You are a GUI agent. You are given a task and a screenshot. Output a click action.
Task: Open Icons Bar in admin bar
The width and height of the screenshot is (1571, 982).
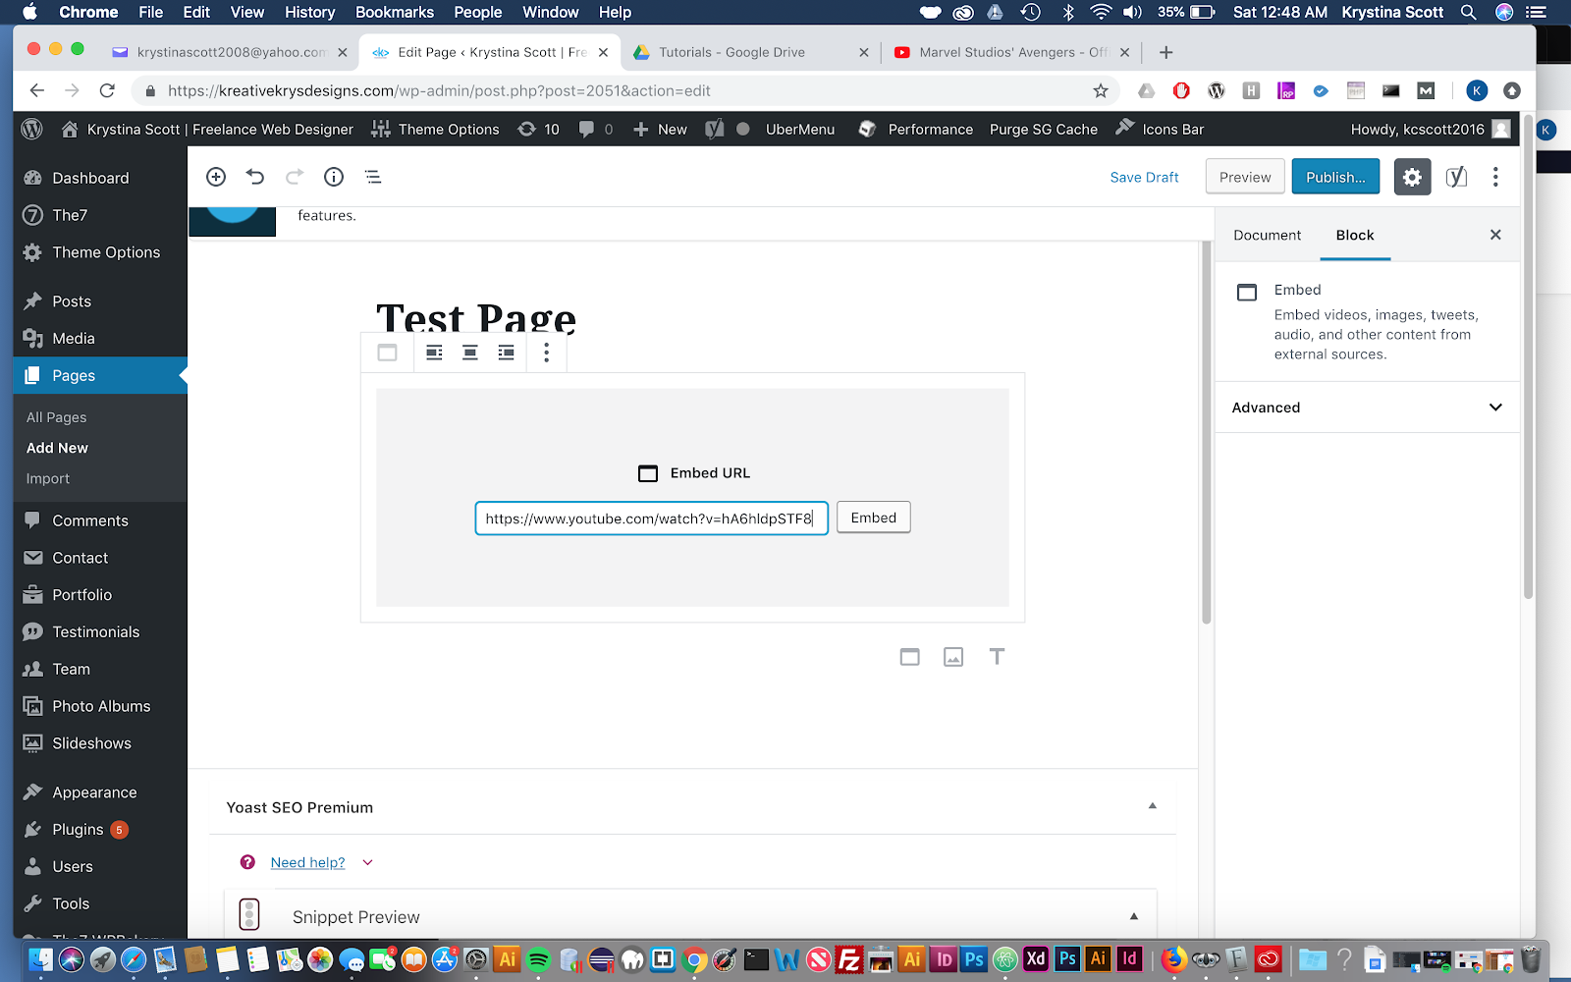click(1160, 129)
